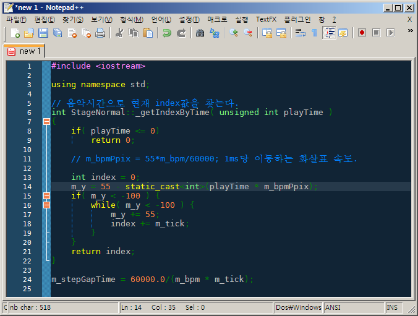Open the 파일 menu
Image resolution: width=418 pixels, height=316 pixels.
[x=16, y=19]
